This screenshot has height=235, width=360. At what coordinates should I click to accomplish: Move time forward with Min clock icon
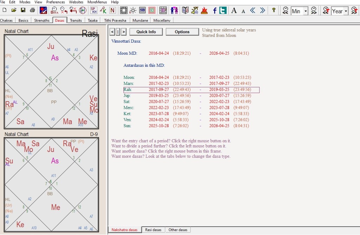[314, 10]
